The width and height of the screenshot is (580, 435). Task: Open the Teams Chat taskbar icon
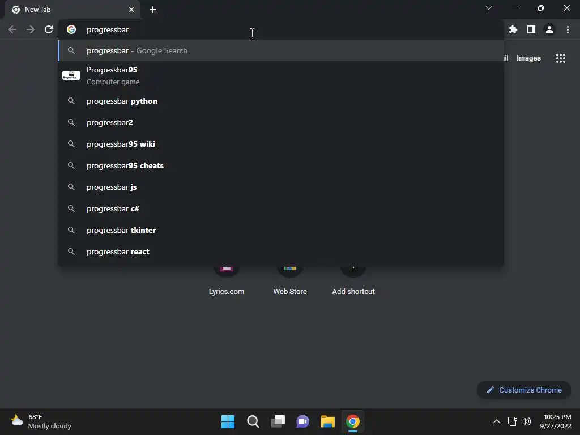302,421
